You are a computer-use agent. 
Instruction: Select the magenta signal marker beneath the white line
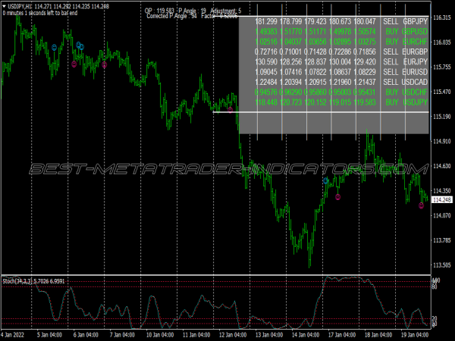[231, 110]
